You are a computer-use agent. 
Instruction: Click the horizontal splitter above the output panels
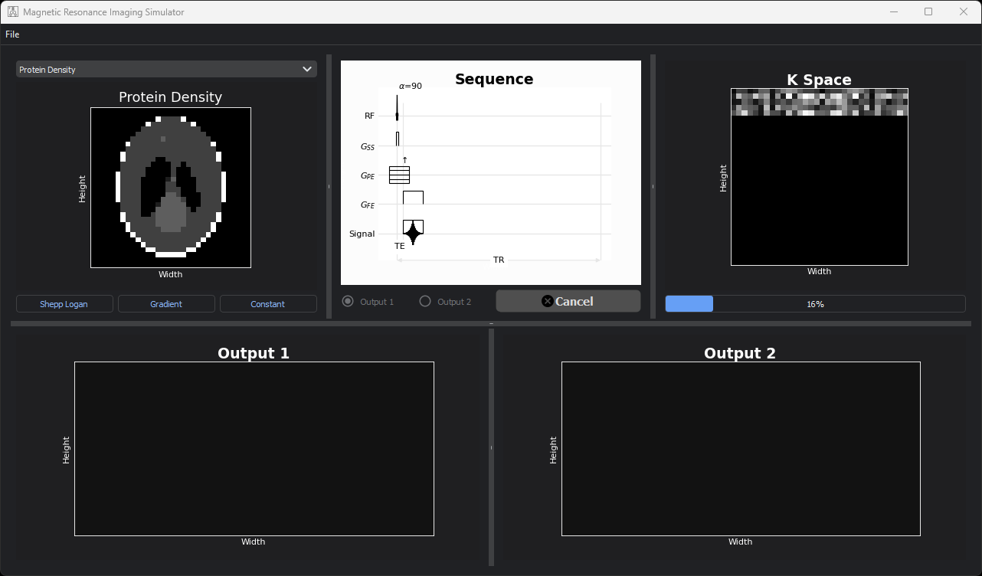pyautogui.click(x=491, y=324)
